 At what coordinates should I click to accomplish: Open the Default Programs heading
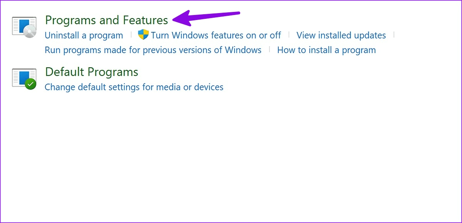(91, 72)
